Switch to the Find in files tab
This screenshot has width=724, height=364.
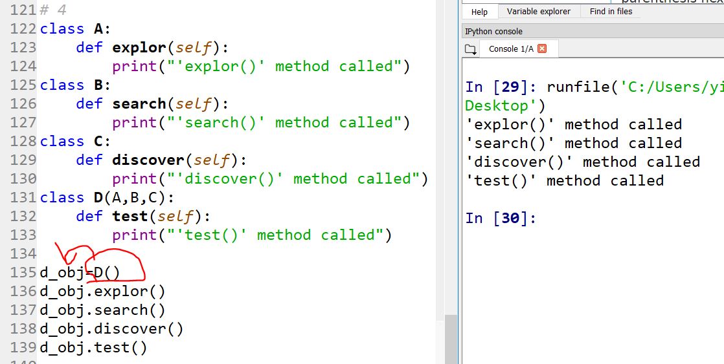point(611,12)
